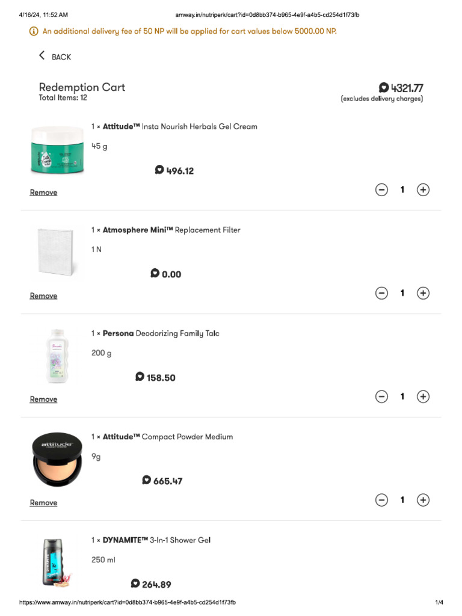Image resolution: width=462 pixels, height=616 pixels.
Task: Remove Attitude Compact Powder Medium
Action: [x=43, y=503]
